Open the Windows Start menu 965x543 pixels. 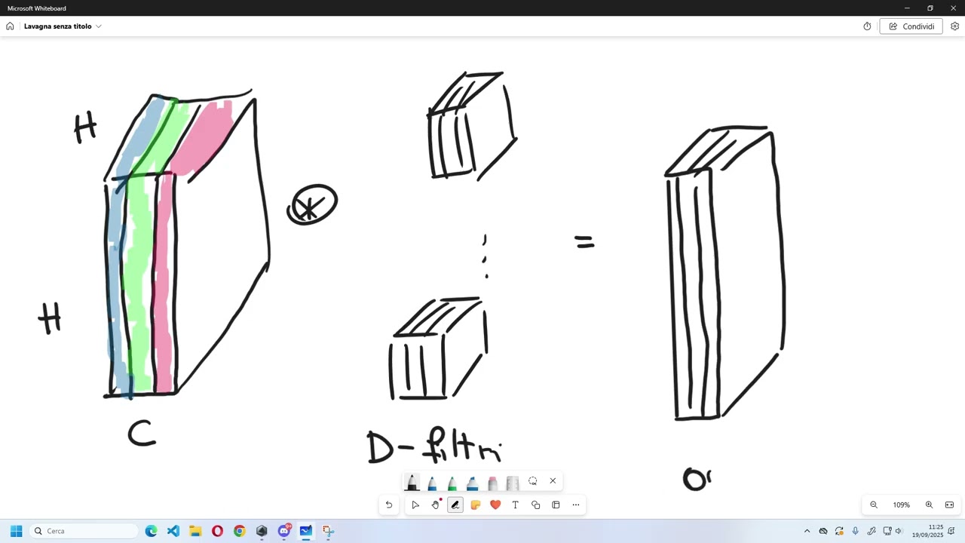16,531
